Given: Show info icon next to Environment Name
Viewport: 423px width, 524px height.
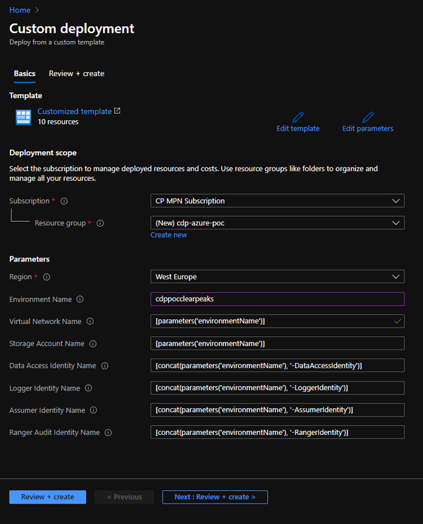Looking at the screenshot, I should 80,299.
